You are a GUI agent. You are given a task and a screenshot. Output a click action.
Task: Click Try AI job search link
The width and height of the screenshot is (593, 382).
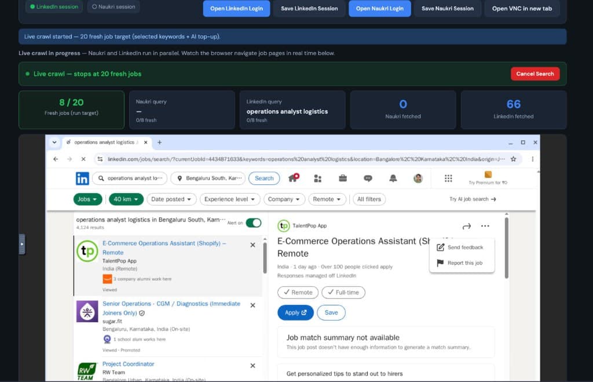473,199
